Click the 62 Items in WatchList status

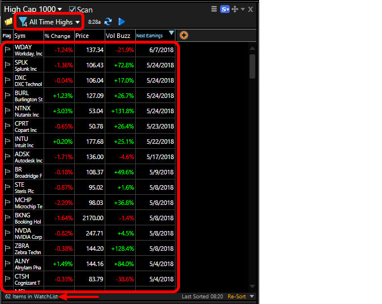point(32,297)
